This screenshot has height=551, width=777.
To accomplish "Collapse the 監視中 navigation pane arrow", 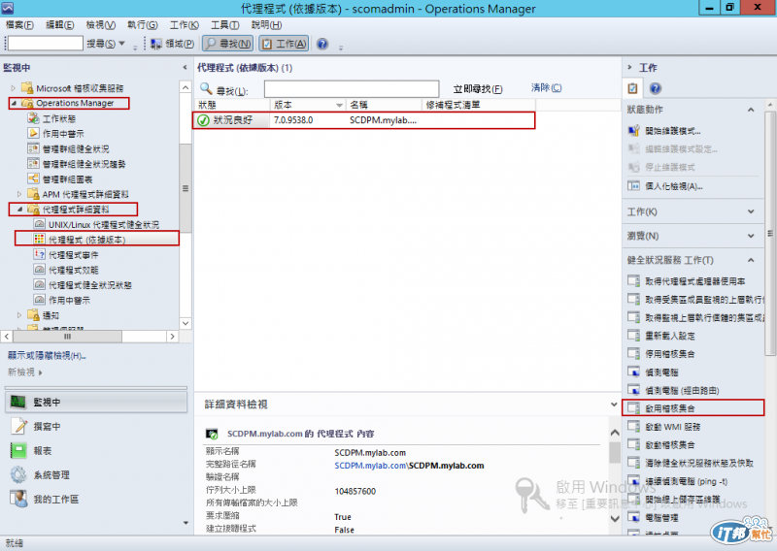I will click(x=186, y=67).
